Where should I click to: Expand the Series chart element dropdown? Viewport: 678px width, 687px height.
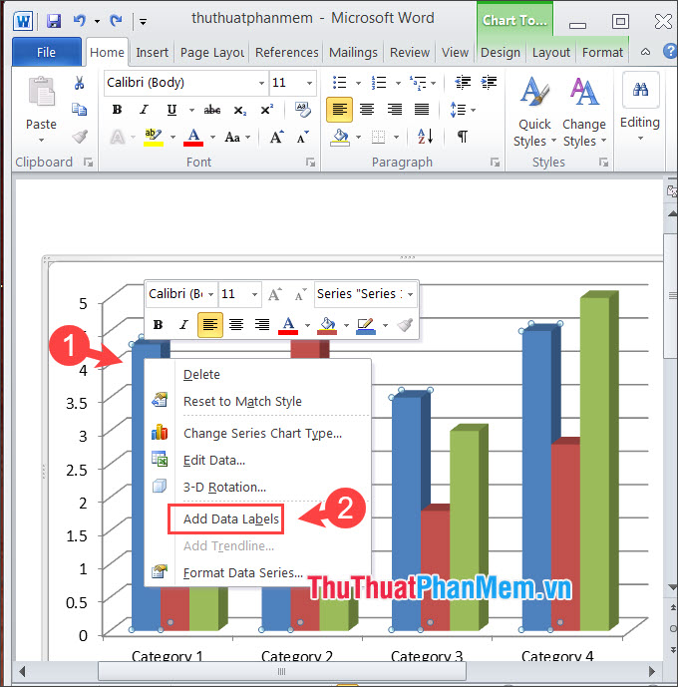410,294
